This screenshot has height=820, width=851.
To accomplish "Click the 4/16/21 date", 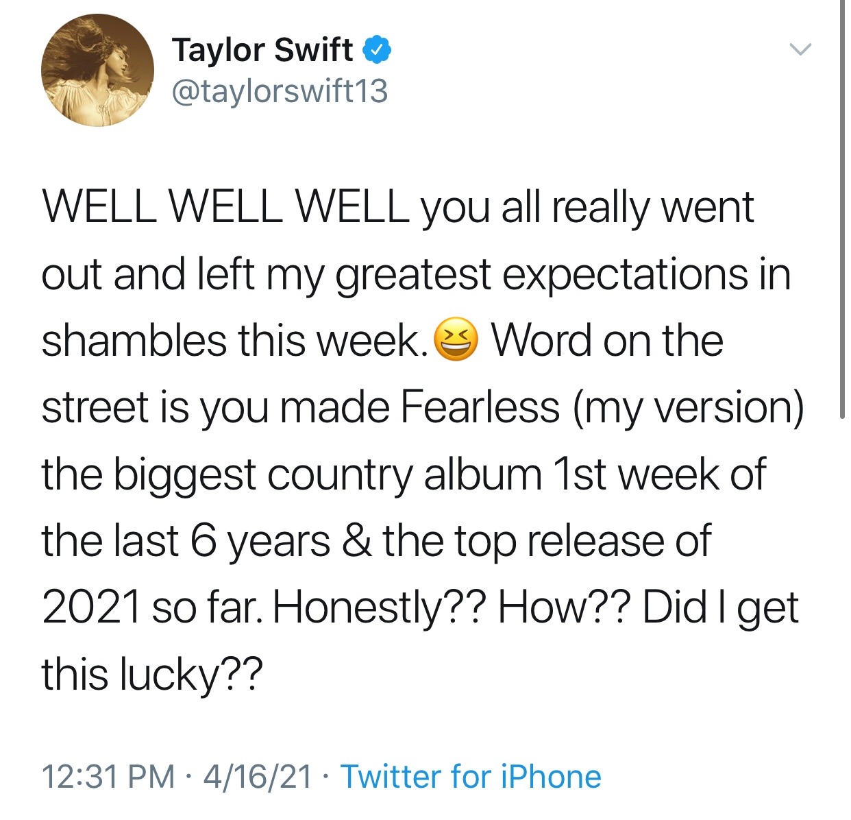I will click(258, 777).
